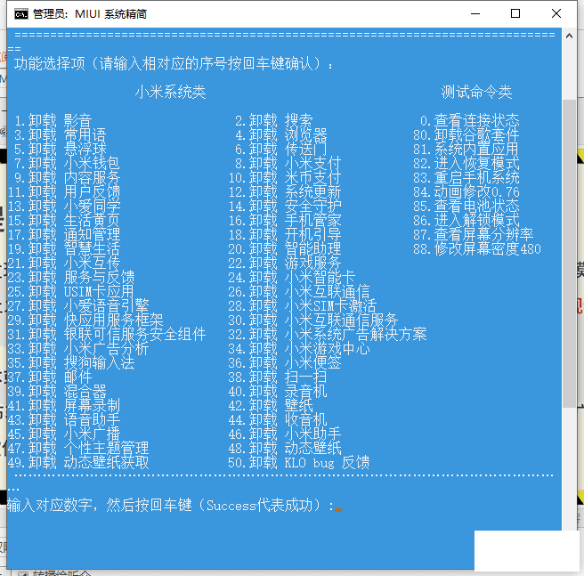
Task: Click option 34. 卸载 小米游戏中心
Action: coord(299,348)
